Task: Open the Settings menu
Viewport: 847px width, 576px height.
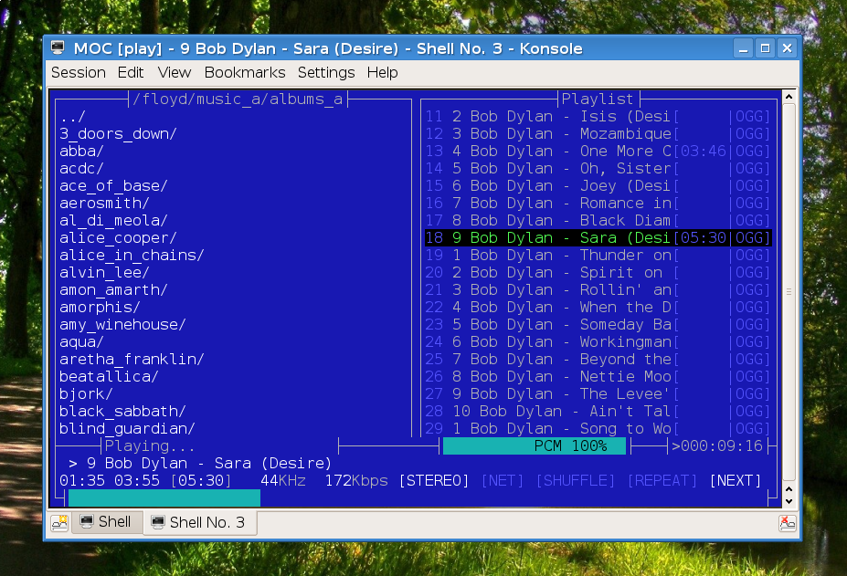Action: pyautogui.click(x=326, y=72)
